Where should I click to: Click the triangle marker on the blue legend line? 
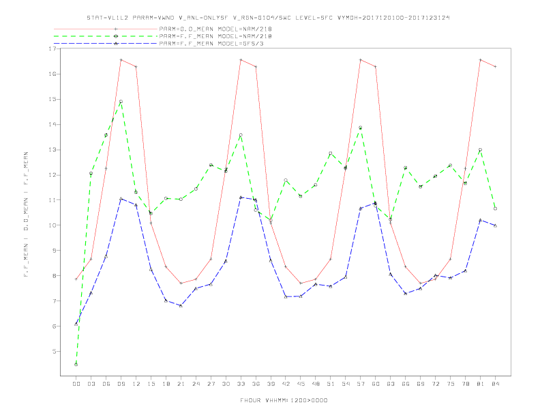(116, 44)
